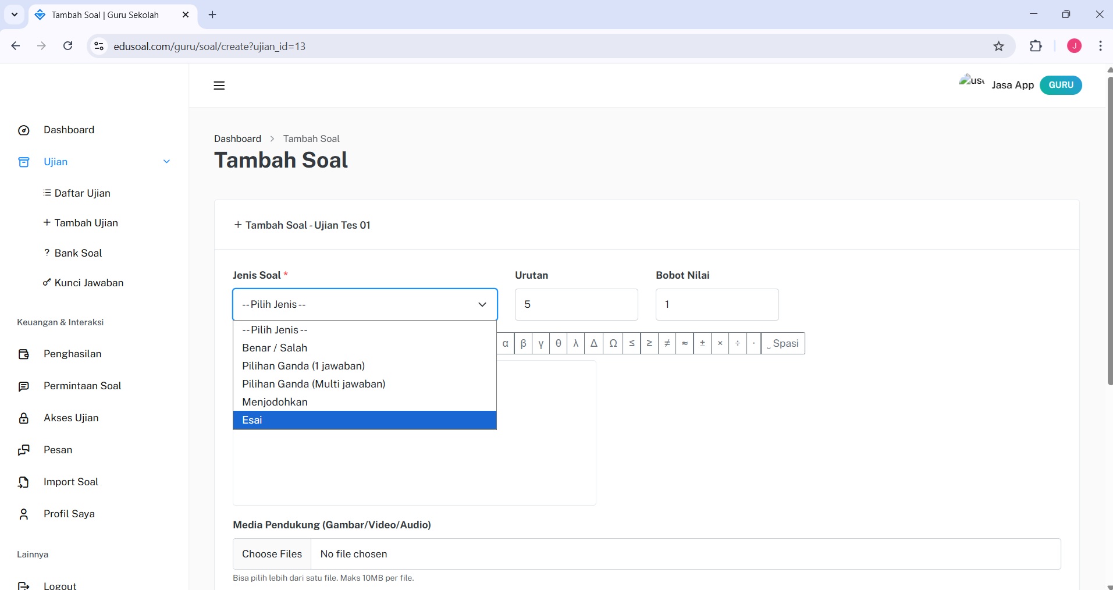Open Import Soal page
1113x590 pixels.
coord(70,482)
